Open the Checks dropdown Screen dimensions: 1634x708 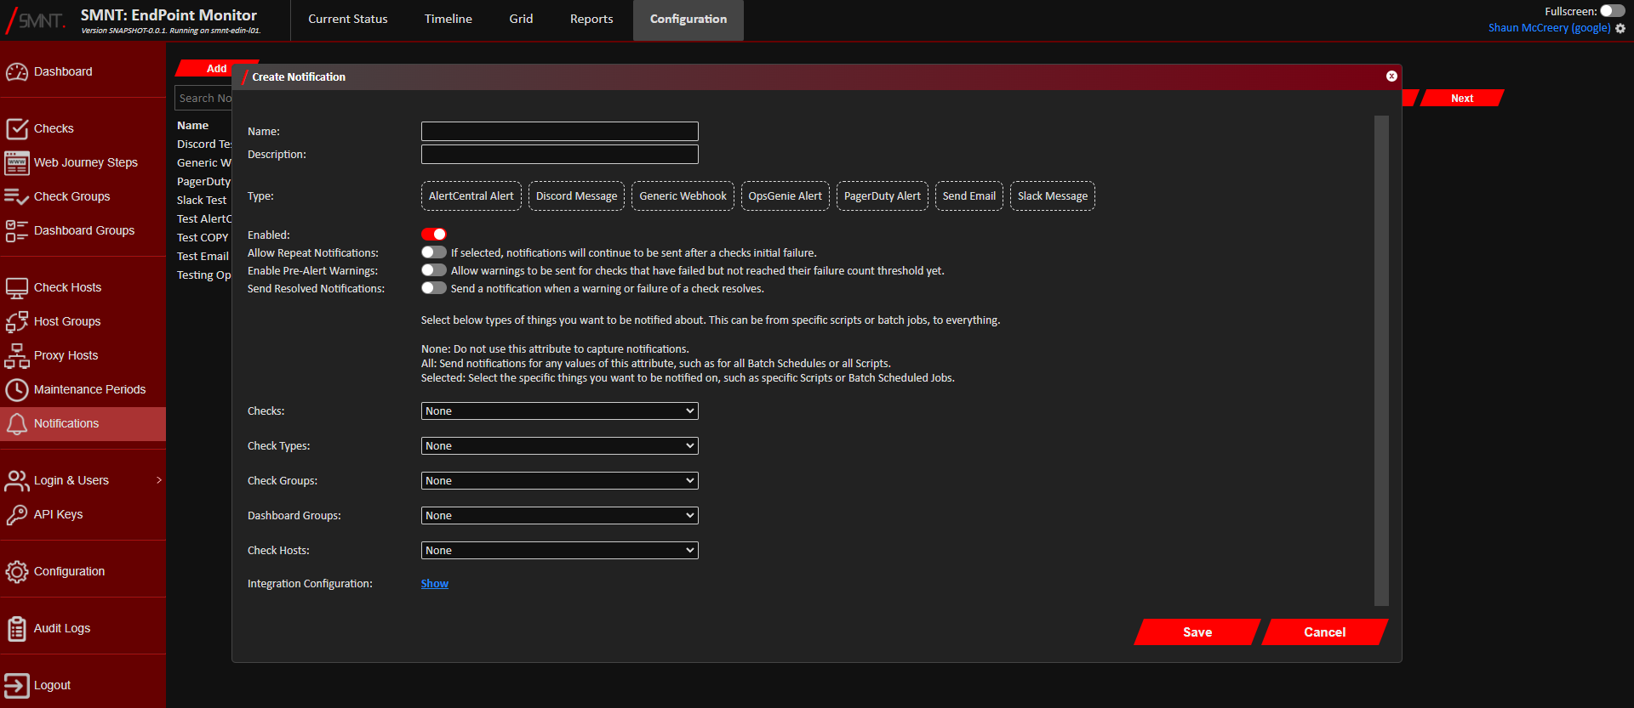[559, 411]
